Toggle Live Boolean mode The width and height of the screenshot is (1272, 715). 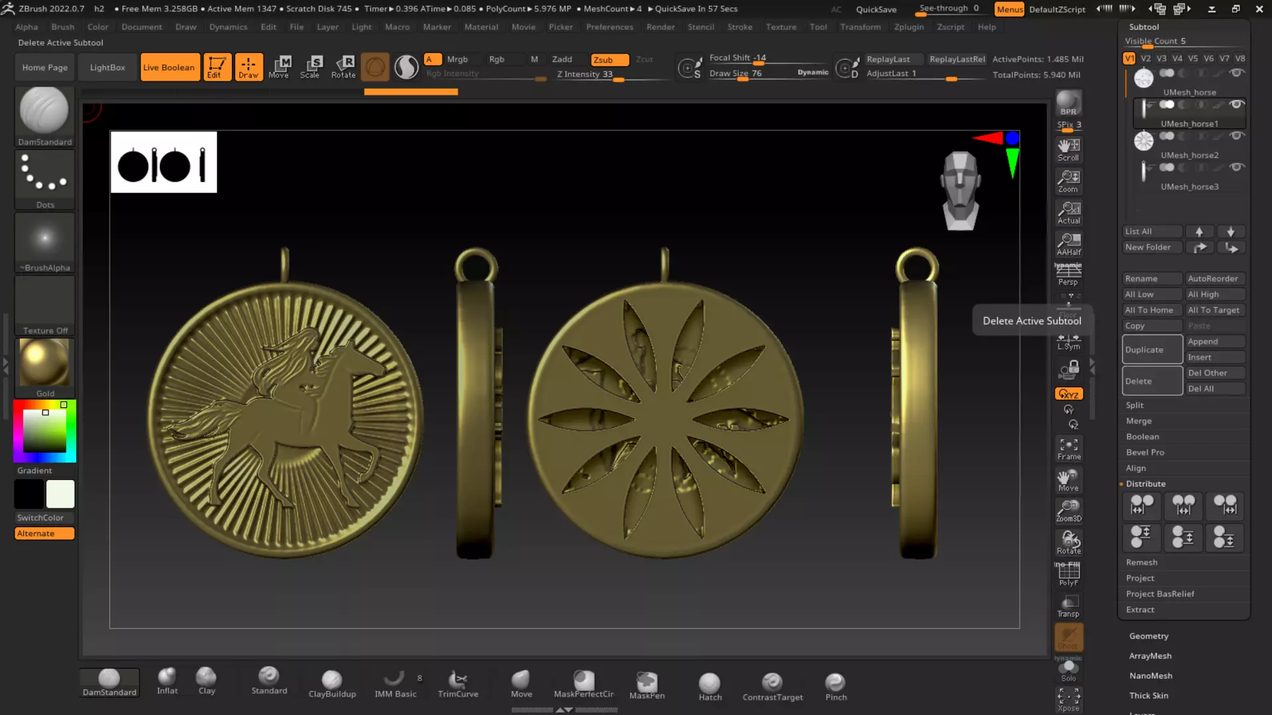click(x=170, y=67)
